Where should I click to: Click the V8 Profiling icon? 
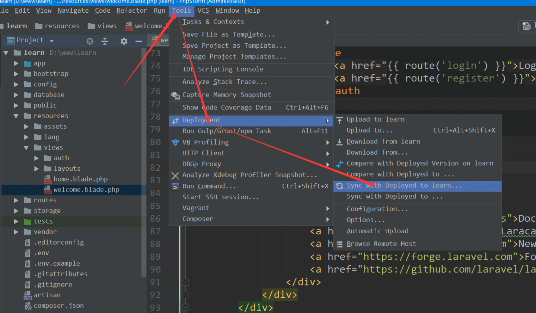coord(175,142)
